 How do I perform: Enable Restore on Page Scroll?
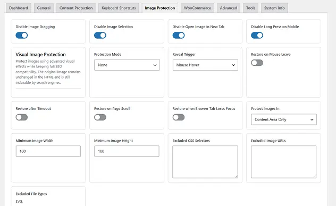(100, 117)
